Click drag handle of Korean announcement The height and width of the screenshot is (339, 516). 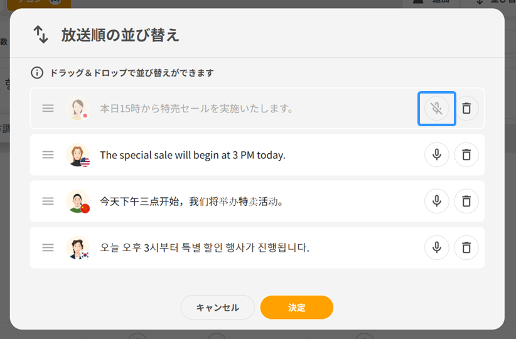pyautogui.click(x=48, y=247)
